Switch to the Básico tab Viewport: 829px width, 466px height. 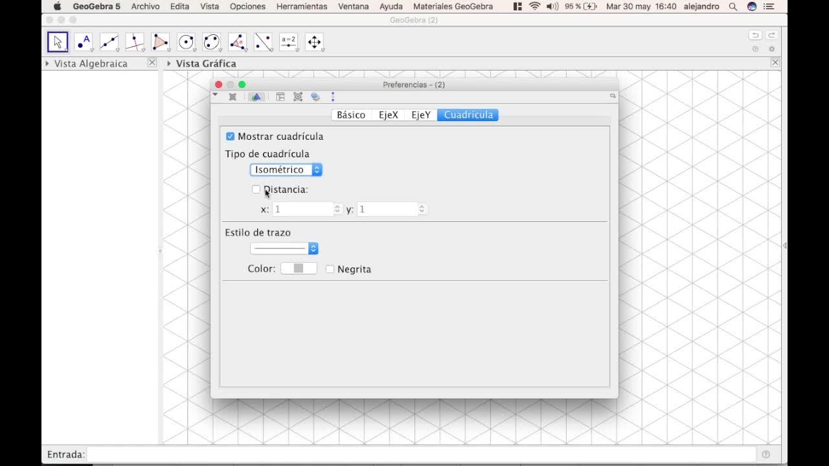click(351, 115)
